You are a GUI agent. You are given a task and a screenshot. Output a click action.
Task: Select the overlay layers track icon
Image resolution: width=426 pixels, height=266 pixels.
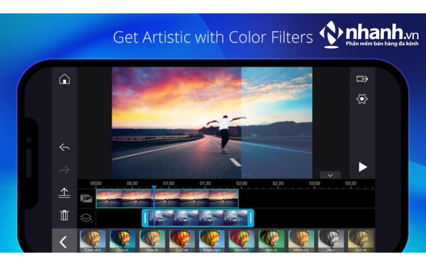pos(86,218)
